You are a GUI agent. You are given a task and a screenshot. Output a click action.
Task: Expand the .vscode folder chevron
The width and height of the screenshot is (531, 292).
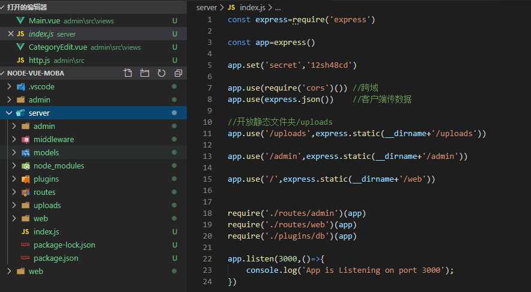9,86
